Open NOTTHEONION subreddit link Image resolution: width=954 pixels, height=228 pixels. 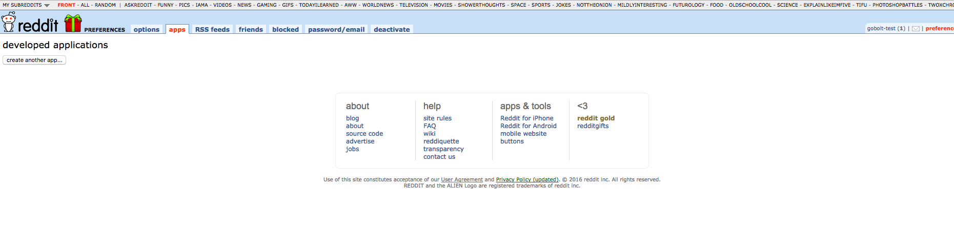(594, 5)
